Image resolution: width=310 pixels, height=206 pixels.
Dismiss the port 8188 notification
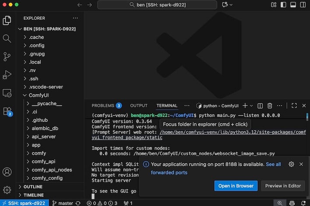(x=301, y=164)
